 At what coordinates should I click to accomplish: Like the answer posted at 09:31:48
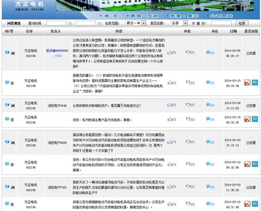pyautogui.click(x=172, y=204)
